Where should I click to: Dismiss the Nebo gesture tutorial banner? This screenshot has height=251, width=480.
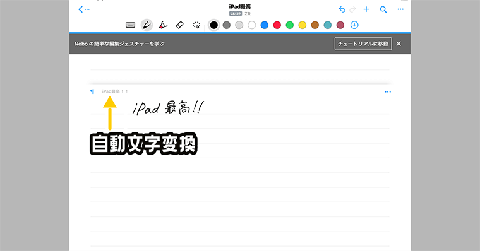click(399, 44)
